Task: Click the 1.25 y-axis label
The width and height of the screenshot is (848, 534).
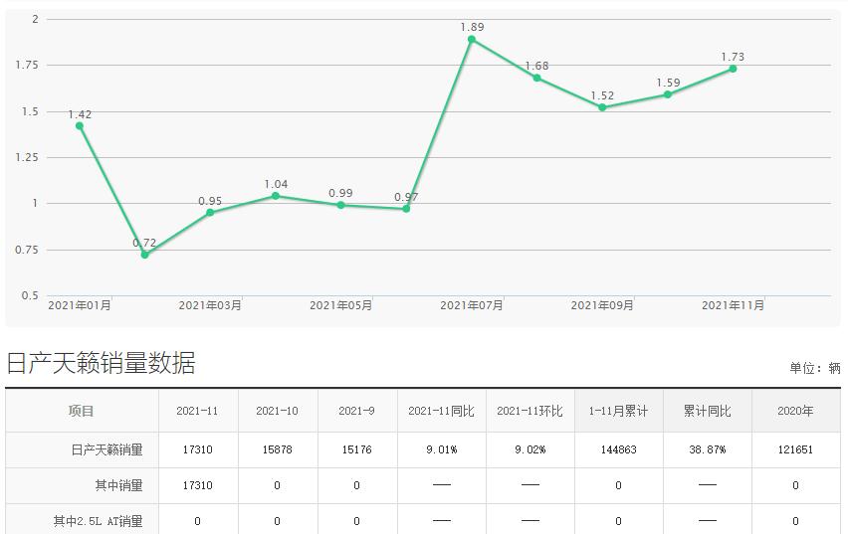Action: [x=27, y=157]
